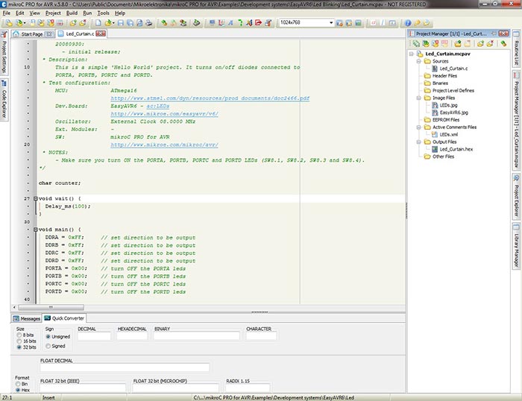This screenshot has height=401, width=522.
Task: Click the blue circle Help information icon
Action: [x=408, y=23]
